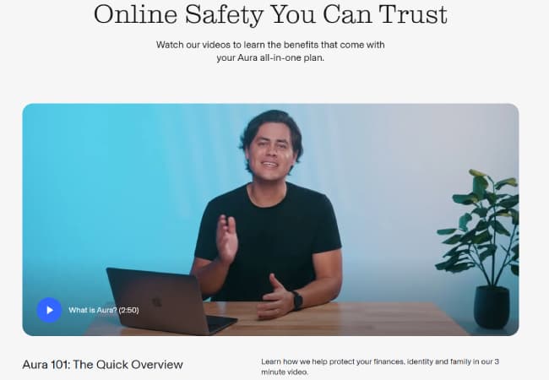This screenshot has height=380, width=549.
Task: Play the What is Aura video
Action: (x=49, y=310)
